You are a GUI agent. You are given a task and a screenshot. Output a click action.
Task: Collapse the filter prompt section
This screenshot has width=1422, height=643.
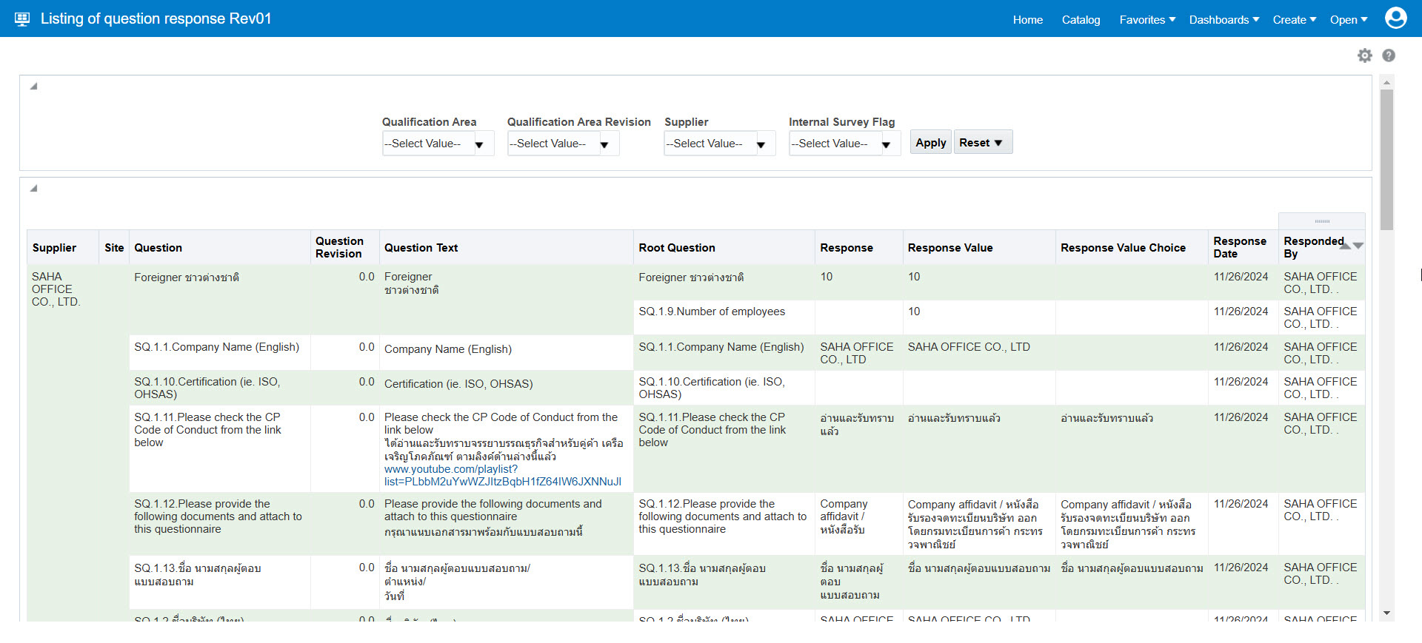tap(33, 87)
